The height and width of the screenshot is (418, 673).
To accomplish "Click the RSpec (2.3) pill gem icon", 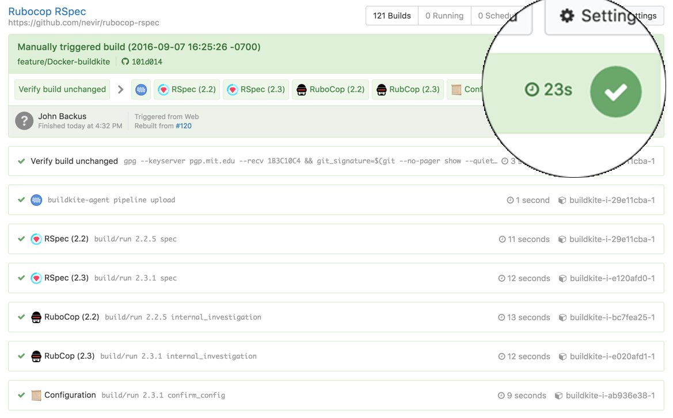I will pyautogui.click(x=232, y=90).
